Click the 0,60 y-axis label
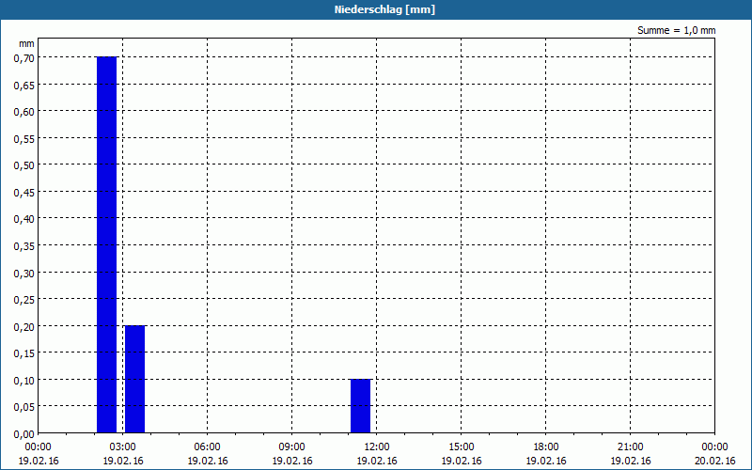 [x=24, y=112]
